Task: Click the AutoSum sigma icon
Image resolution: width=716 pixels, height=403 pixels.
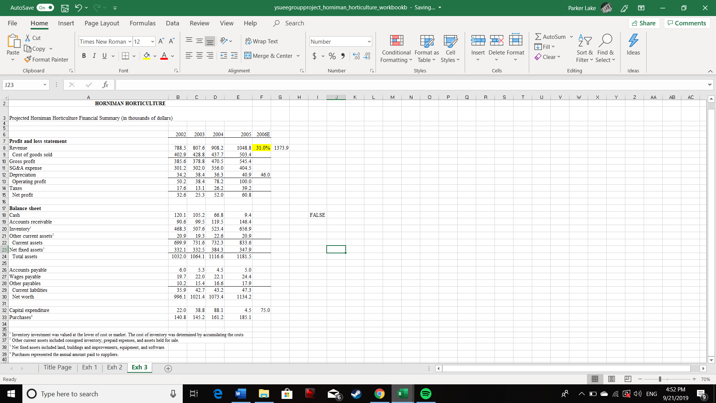Action: tap(538, 37)
